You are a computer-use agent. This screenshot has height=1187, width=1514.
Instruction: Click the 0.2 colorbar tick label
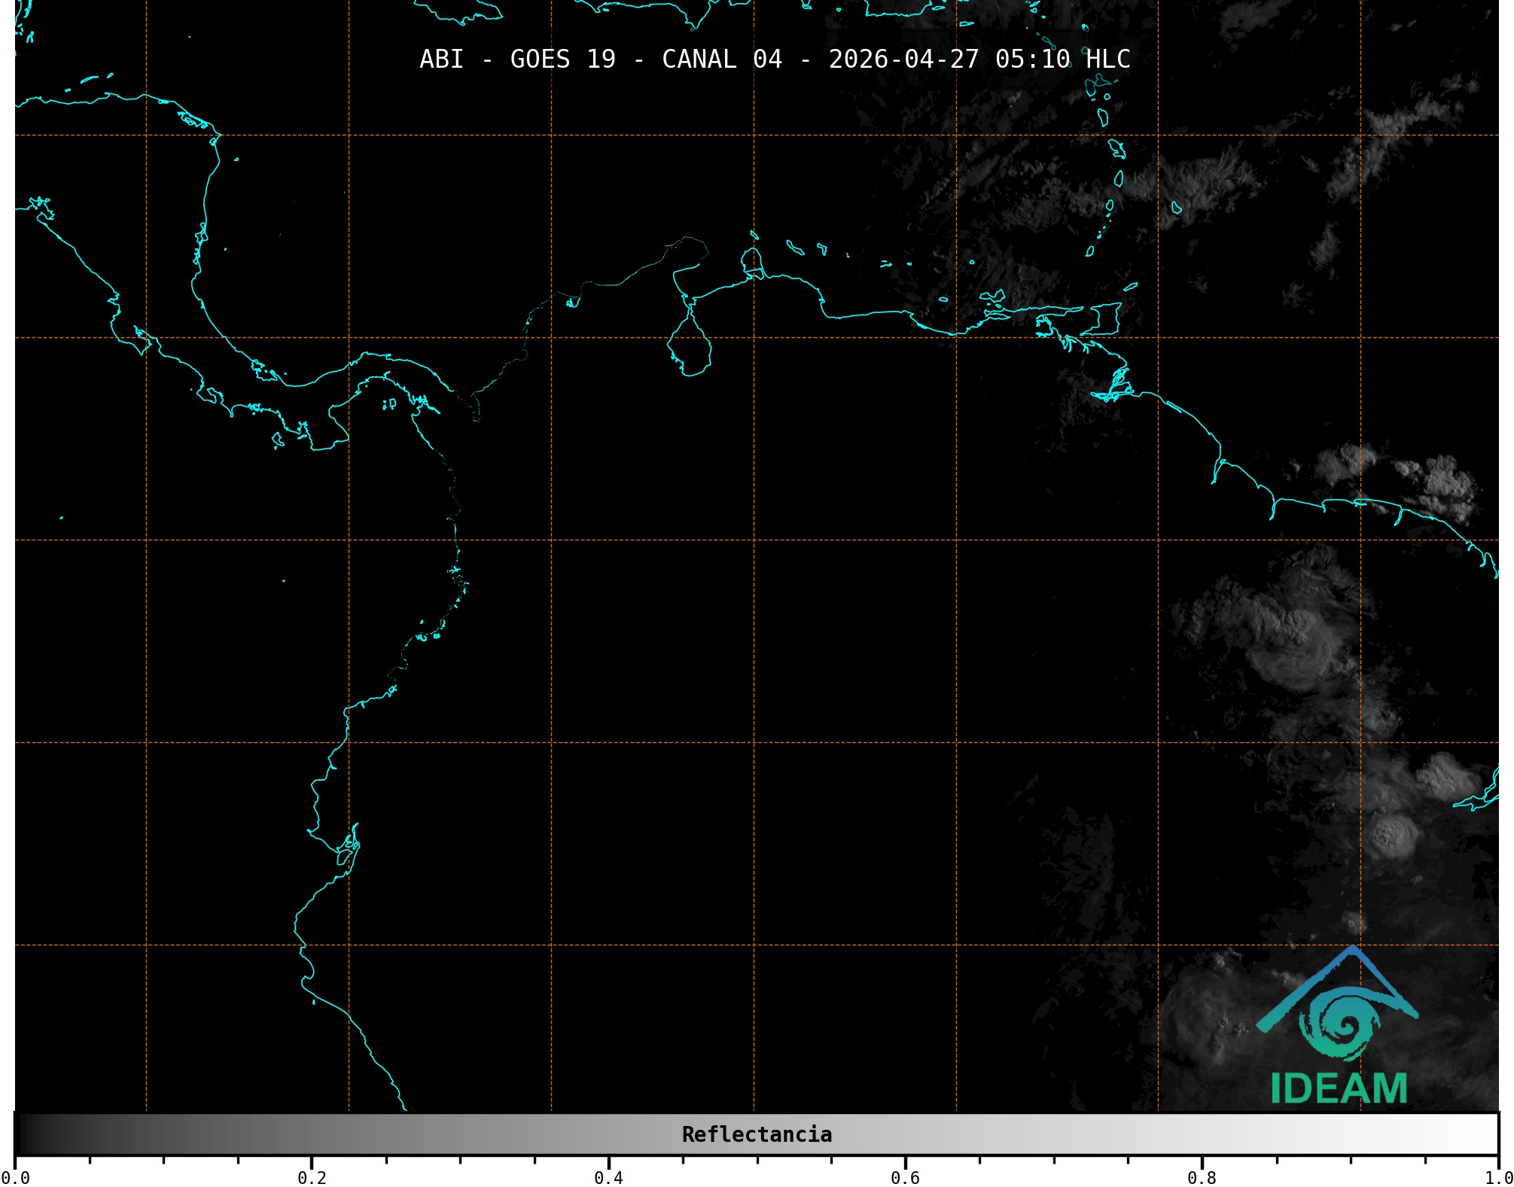click(x=312, y=1178)
